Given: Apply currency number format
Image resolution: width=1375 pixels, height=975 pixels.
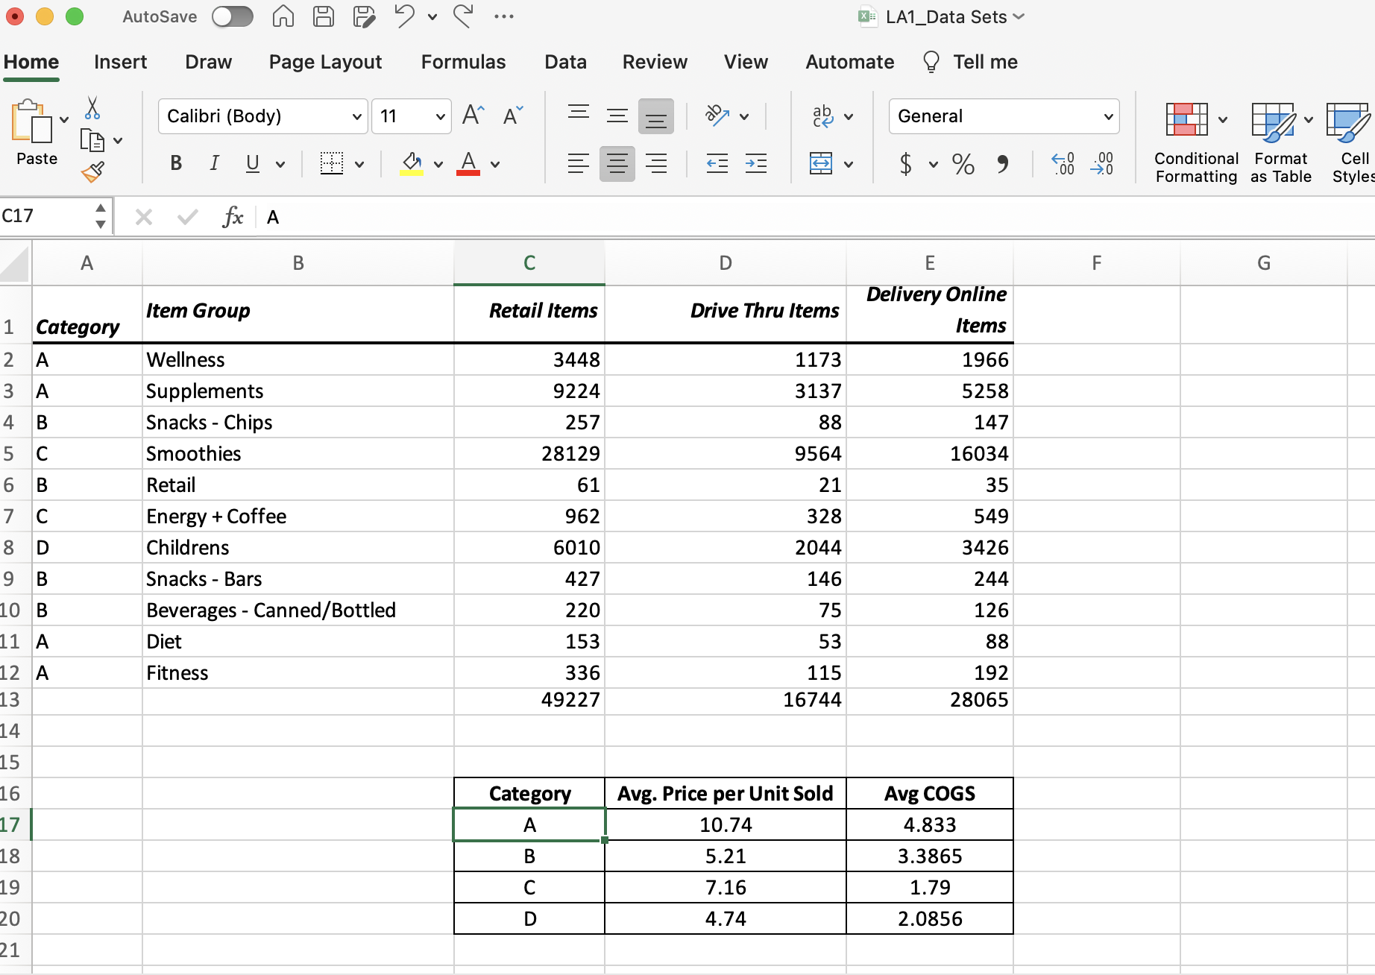Looking at the screenshot, I should tap(904, 164).
